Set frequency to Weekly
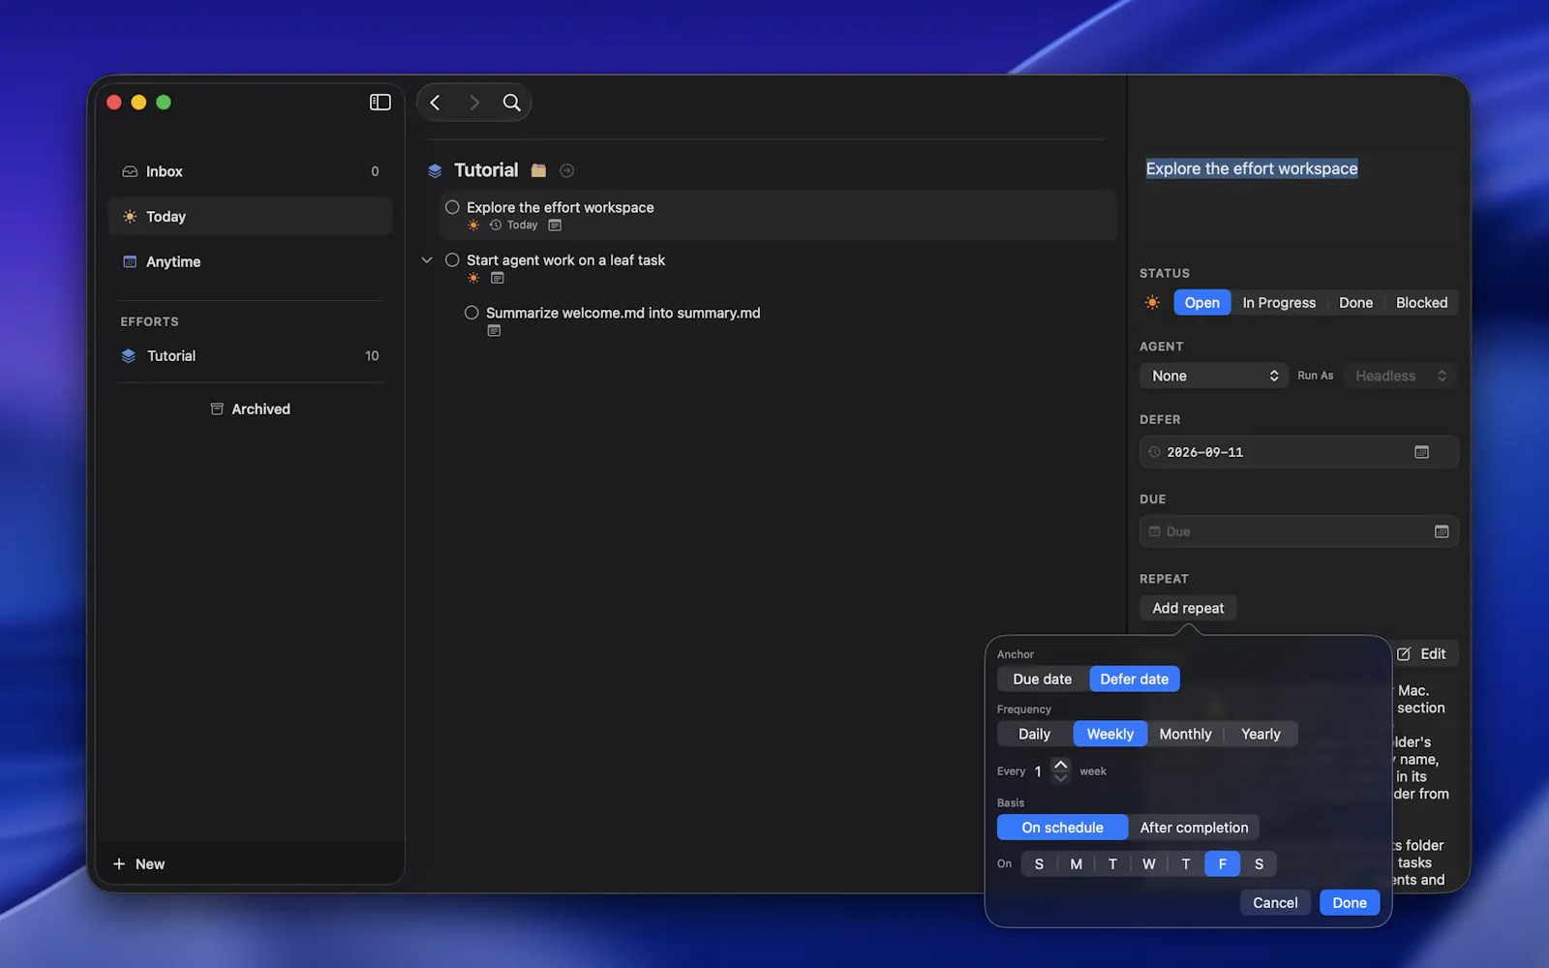The width and height of the screenshot is (1549, 968). 1109,735
